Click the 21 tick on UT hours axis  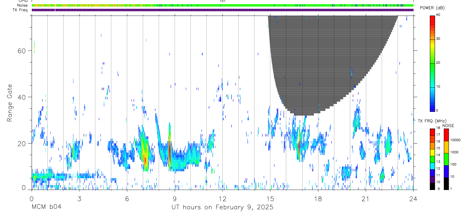[x=365, y=198]
